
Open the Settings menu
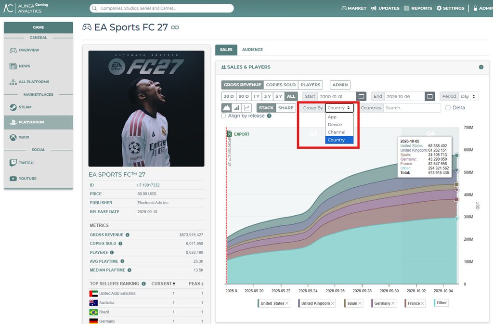[x=451, y=8]
